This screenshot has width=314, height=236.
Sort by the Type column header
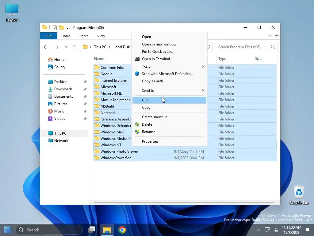[x=222, y=59]
